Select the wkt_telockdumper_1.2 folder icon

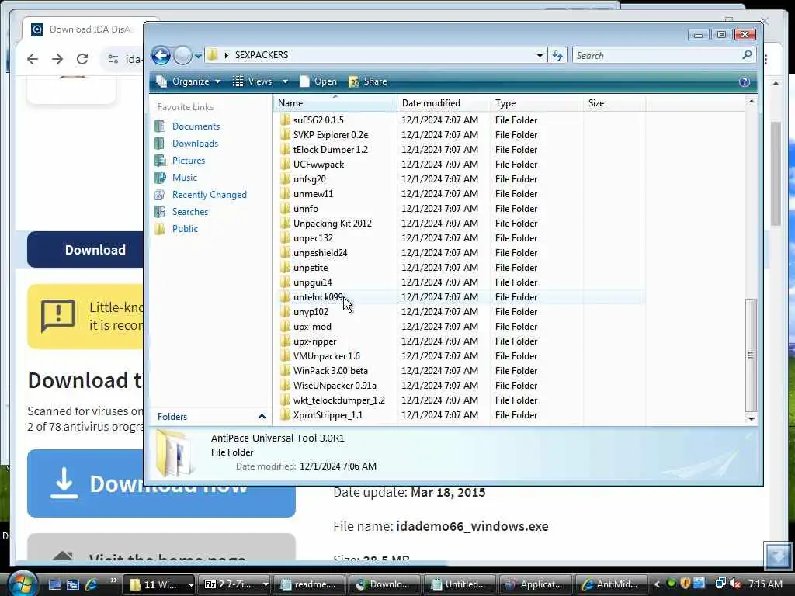tap(286, 400)
